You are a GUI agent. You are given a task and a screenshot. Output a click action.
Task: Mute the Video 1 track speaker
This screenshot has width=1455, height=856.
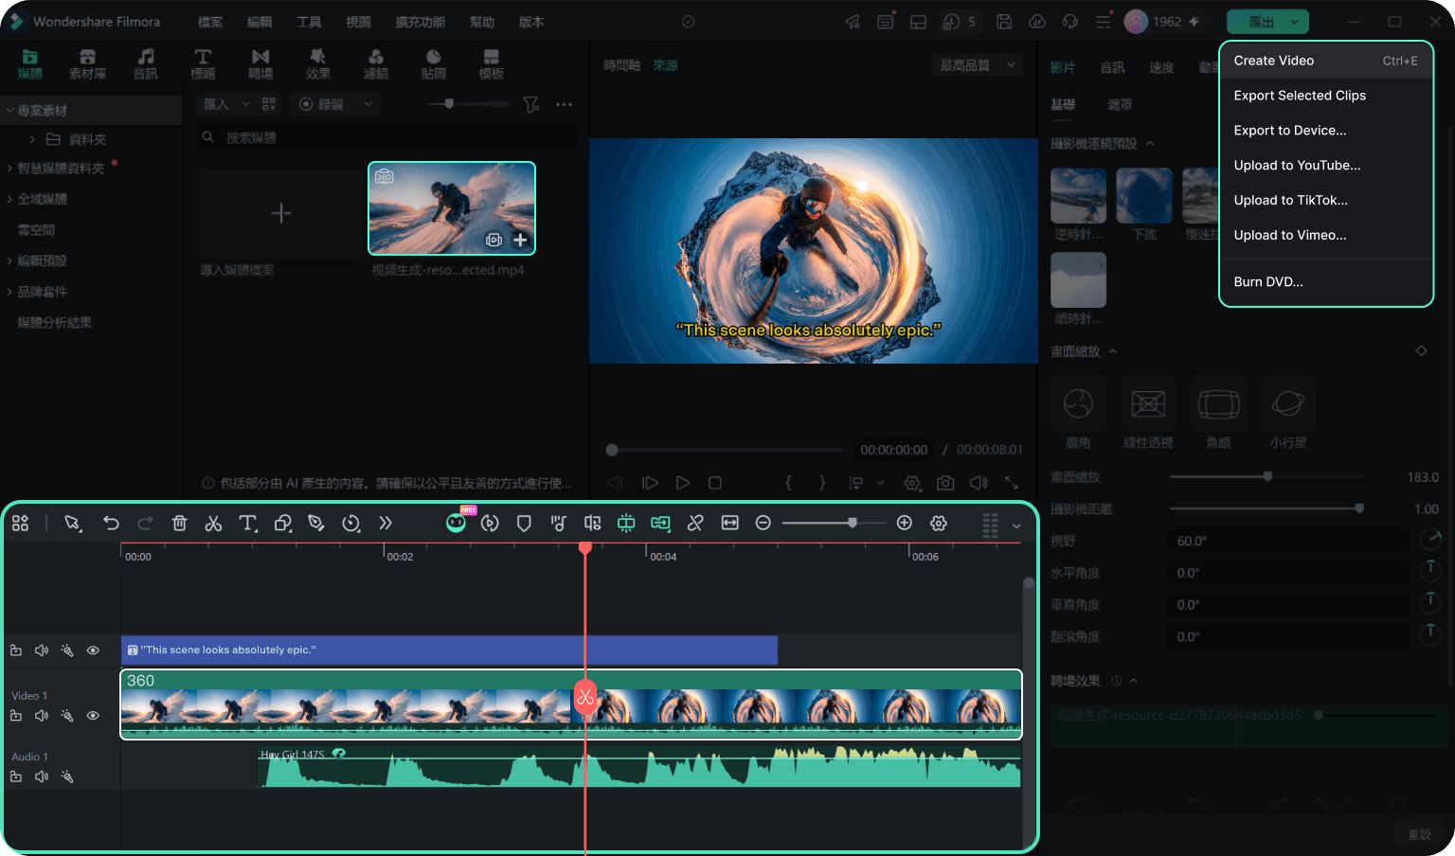click(x=42, y=716)
